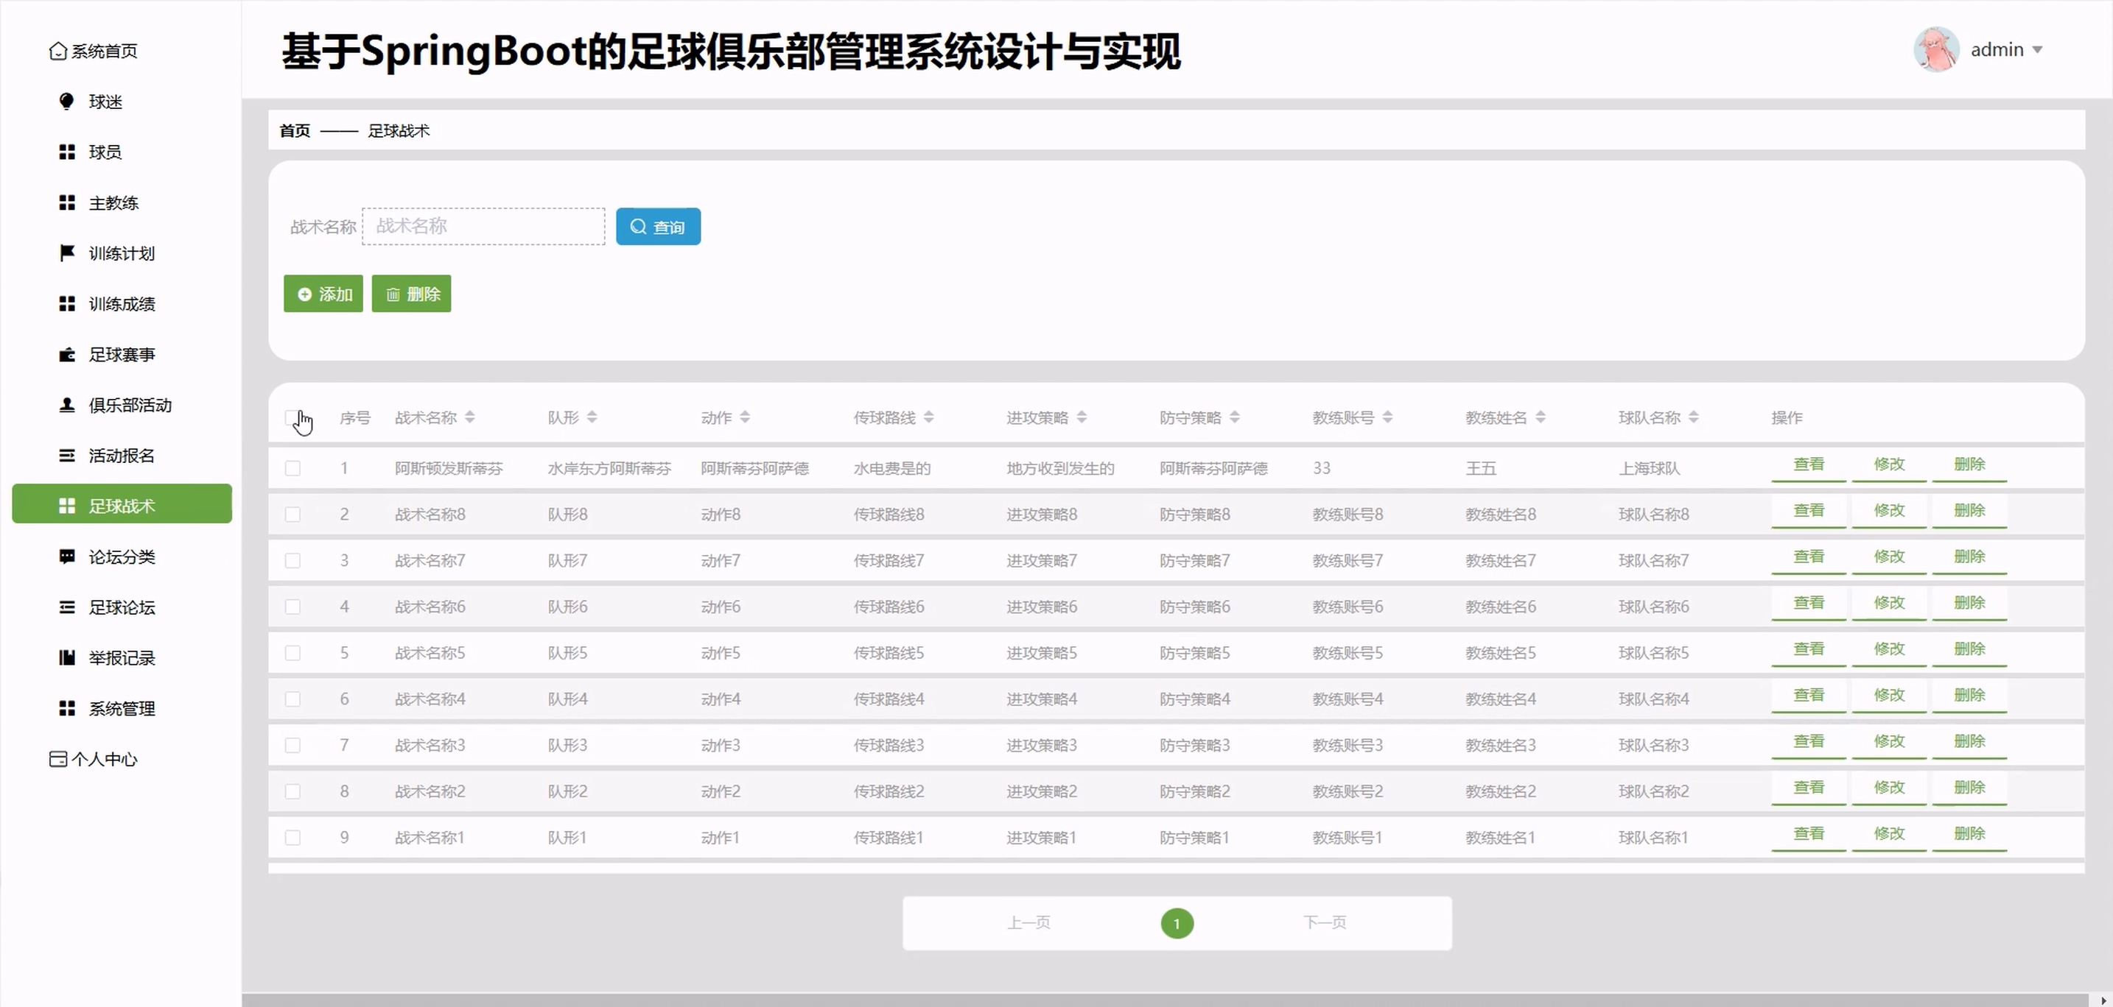Click the home icon beside 系统首页

(57, 51)
